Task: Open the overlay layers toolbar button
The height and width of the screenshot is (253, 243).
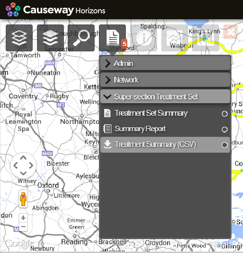Action: pos(50,38)
